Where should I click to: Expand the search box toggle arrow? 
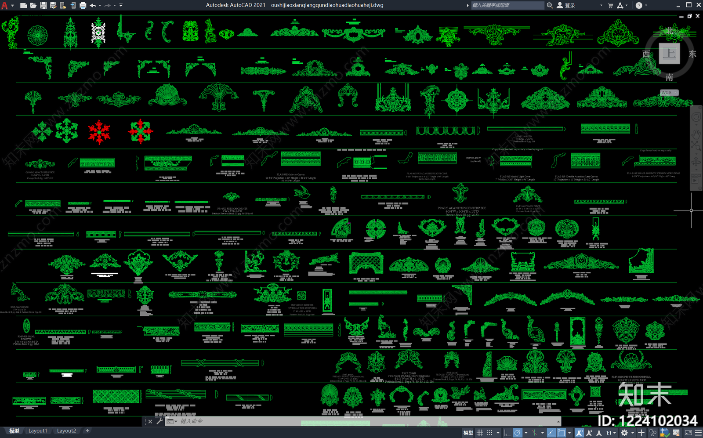click(x=467, y=5)
